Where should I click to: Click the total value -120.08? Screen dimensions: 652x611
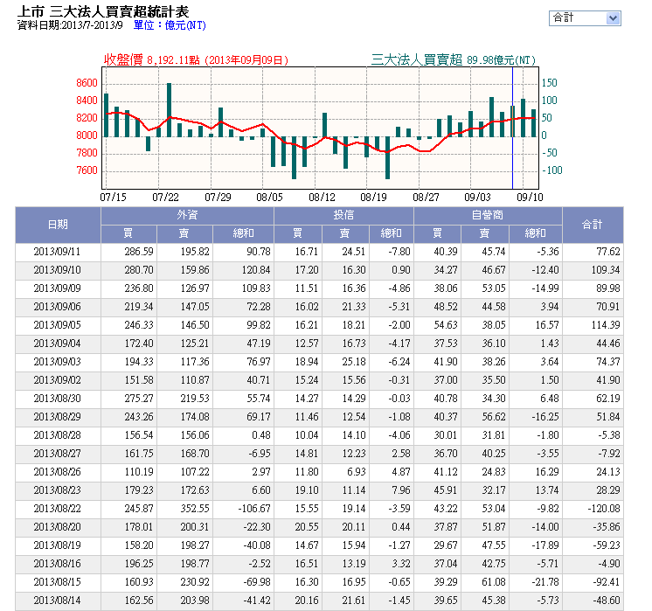click(604, 509)
